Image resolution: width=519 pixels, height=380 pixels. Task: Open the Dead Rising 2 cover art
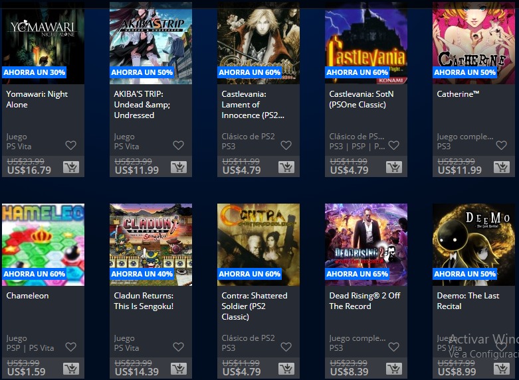tap(366, 245)
